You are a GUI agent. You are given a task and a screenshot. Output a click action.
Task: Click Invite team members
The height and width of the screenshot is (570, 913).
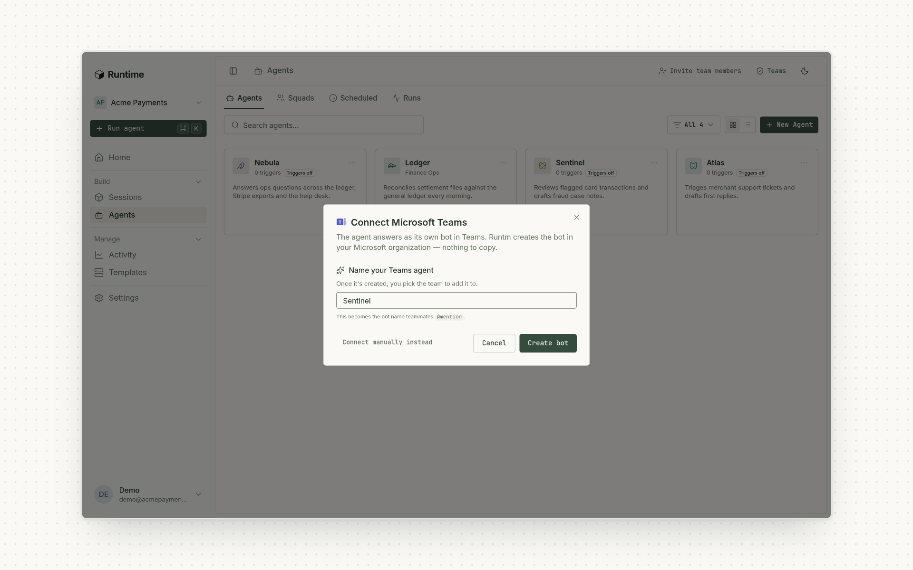click(699, 71)
